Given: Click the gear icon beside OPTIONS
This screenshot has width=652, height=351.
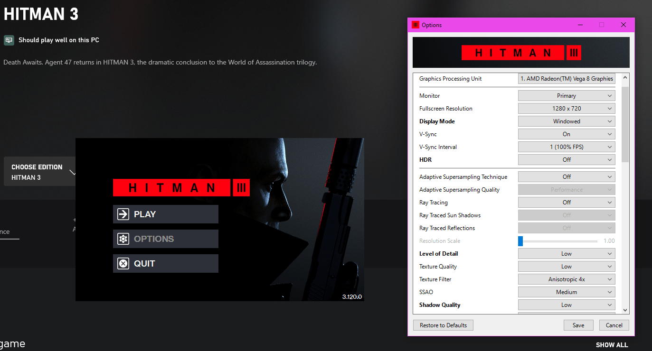Looking at the screenshot, I should pyautogui.click(x=123, y=239).
